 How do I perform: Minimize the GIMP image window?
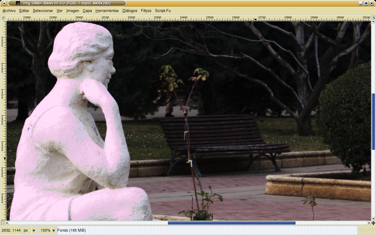point(361,3)
